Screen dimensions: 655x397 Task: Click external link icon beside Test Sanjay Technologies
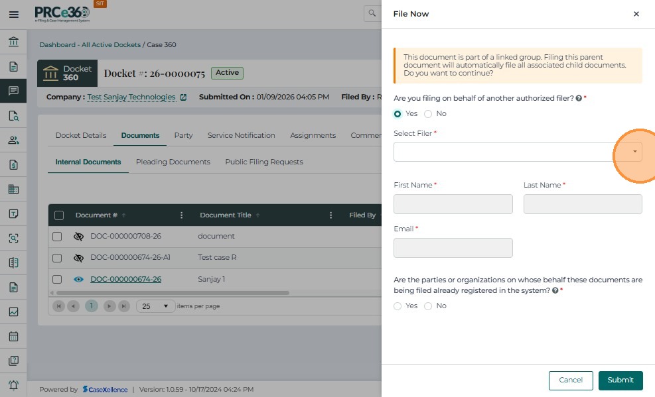[x=183, y=97]
